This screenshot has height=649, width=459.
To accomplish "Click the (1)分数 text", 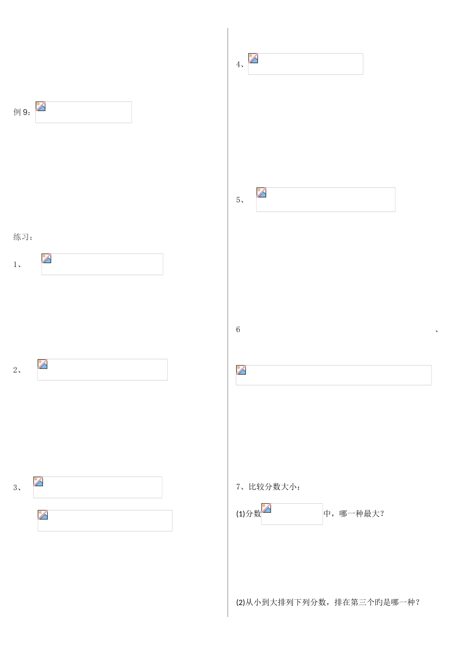I will pyautogui.click(x=248, y=514).
